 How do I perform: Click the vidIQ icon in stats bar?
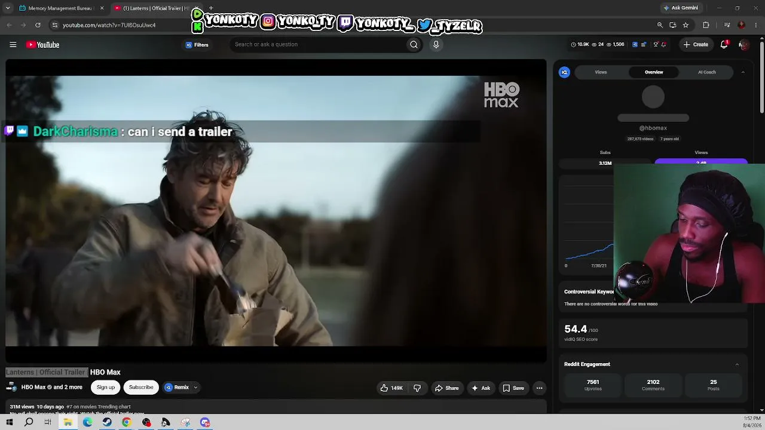pyautogui.click(x=635, y=44)
